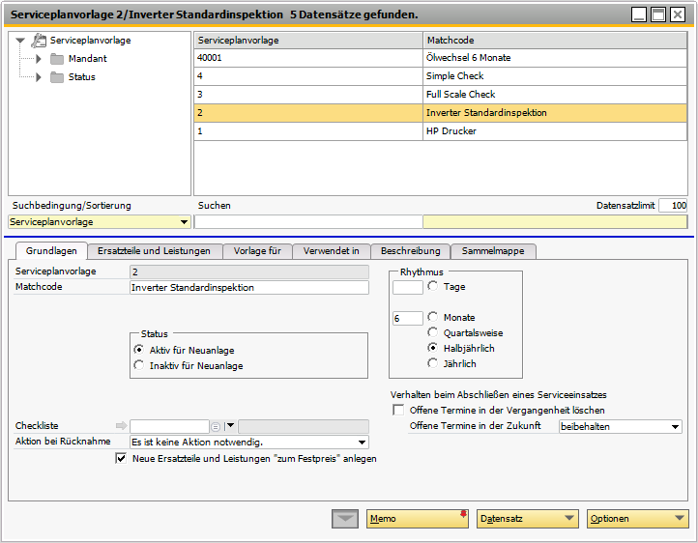This screenshot has width=698, height=543.
Task: Click highlighted Inverter Standardinspektion table row
Action: click(441, 113)
